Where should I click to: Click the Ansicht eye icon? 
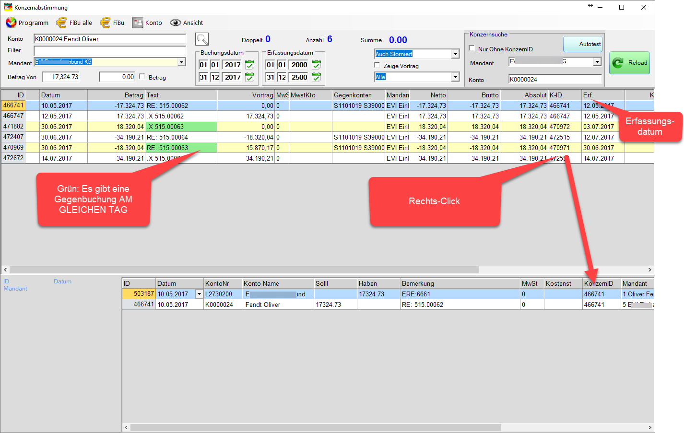(176, 23)
